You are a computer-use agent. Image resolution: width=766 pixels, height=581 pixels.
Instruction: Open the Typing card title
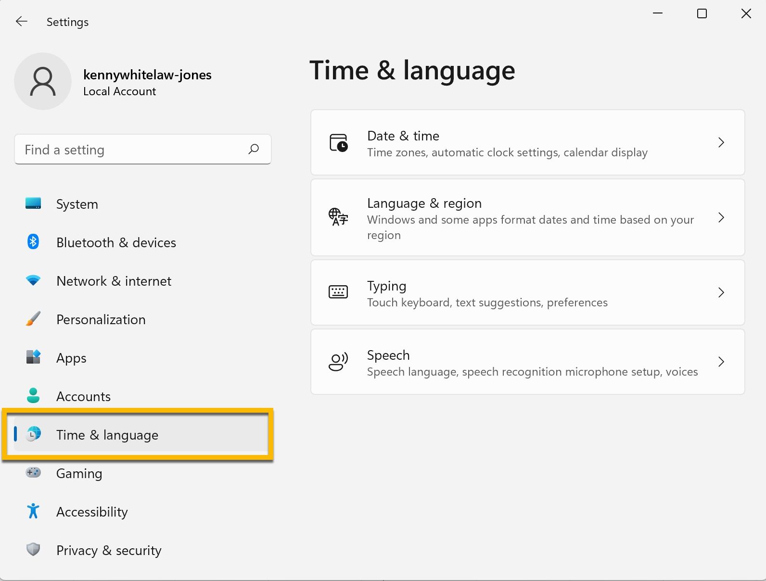tap(386, 286)
